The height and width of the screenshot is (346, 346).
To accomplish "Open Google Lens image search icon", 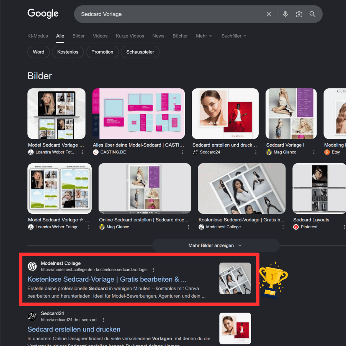I will coord(299,14).
